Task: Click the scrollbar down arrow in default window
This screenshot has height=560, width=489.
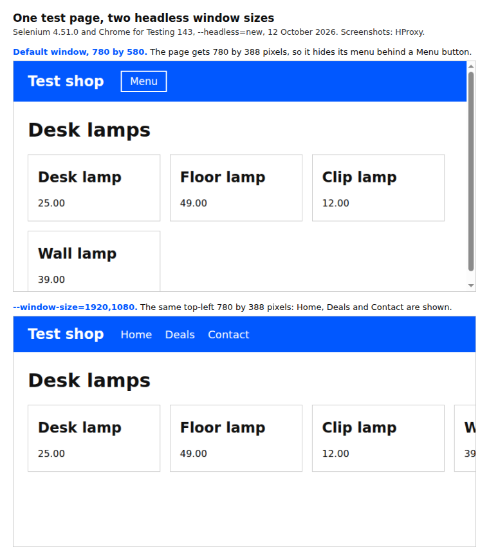Action: click(471, 285)
